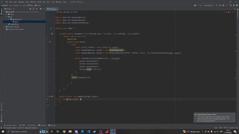Click the Debug bug icon
Viewport: 239px width, 134px height.
(220, 5)
